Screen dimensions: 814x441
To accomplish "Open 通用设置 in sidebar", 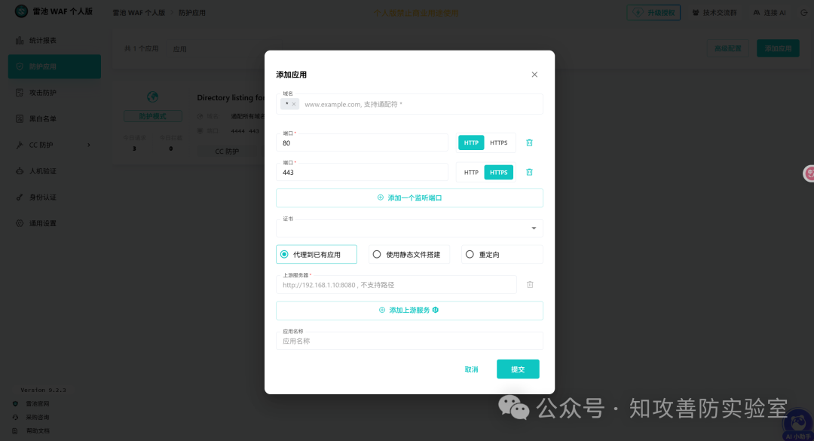I will coord(54,223).
